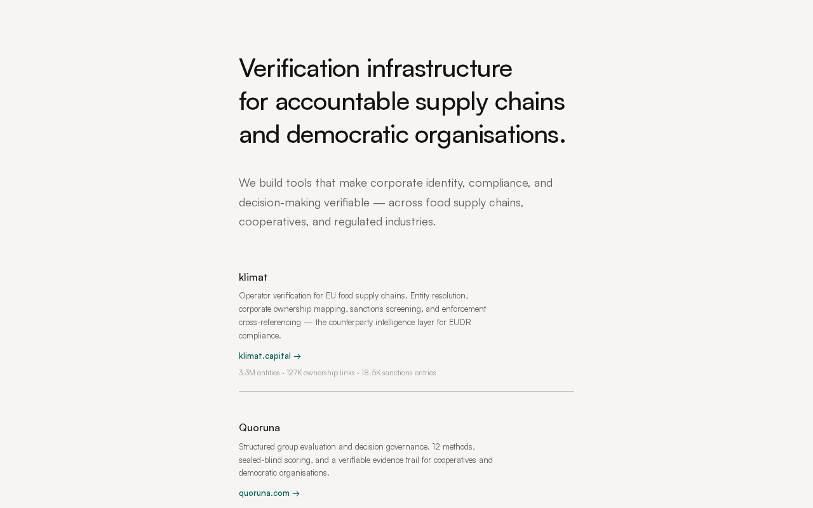Click the "127K ownership links" statistic

tap(320, 373)
